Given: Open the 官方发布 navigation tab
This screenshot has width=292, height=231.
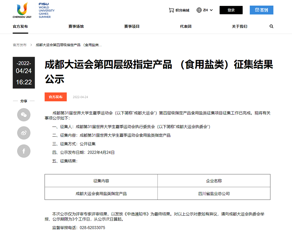Looking at the screenshot, I should pyautogui.click(x=20, y=26).
